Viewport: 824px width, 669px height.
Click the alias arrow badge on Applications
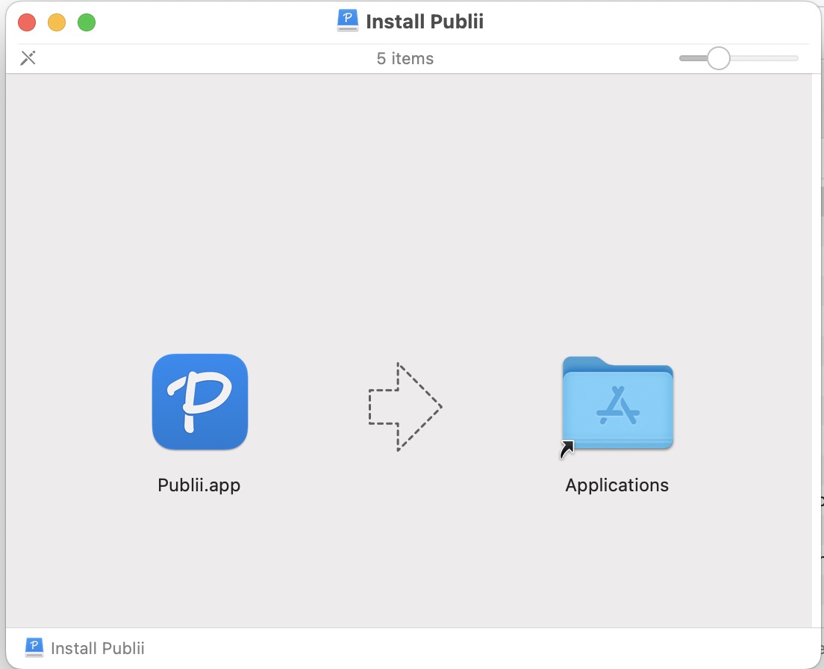[x=566, y=447]
